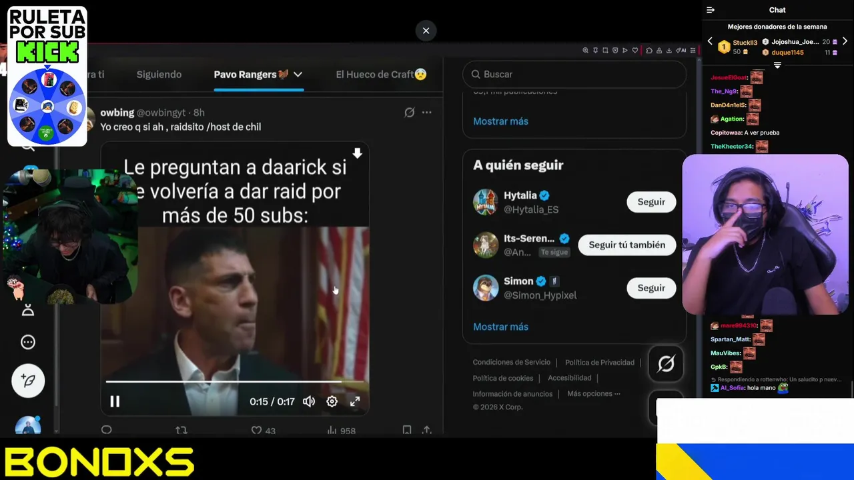Open the browser easy-setup menu icon

point(693,50)
